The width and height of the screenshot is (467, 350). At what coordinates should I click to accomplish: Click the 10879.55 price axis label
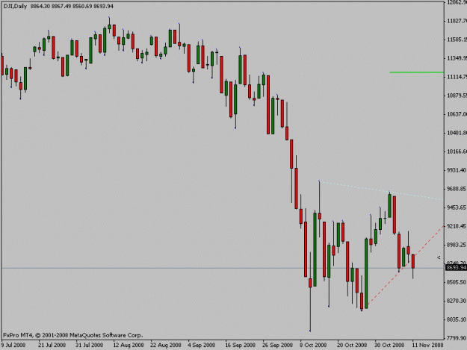(x=457, y=96)
